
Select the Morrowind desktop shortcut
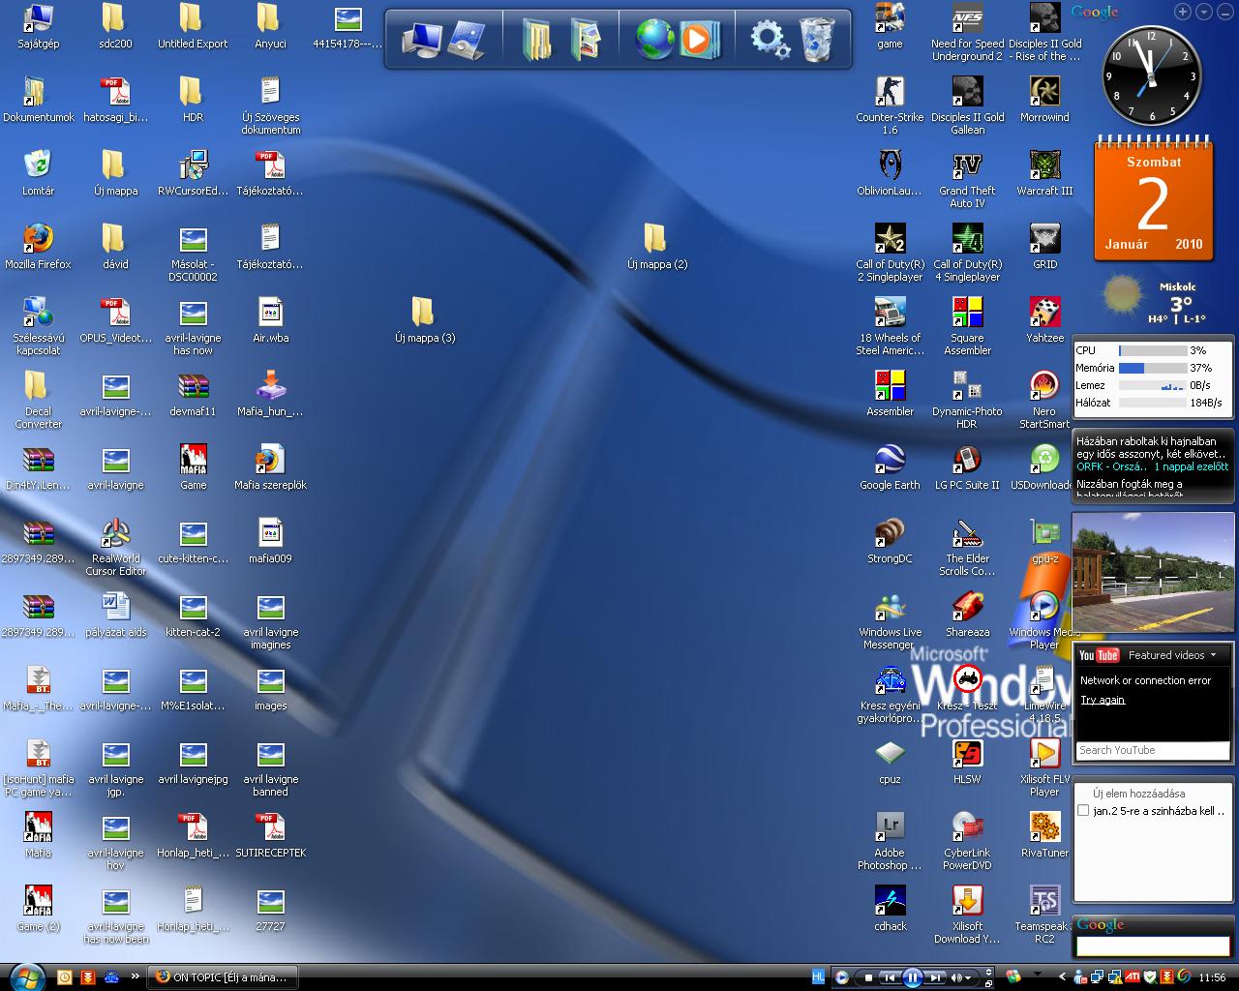(1044, 101)
